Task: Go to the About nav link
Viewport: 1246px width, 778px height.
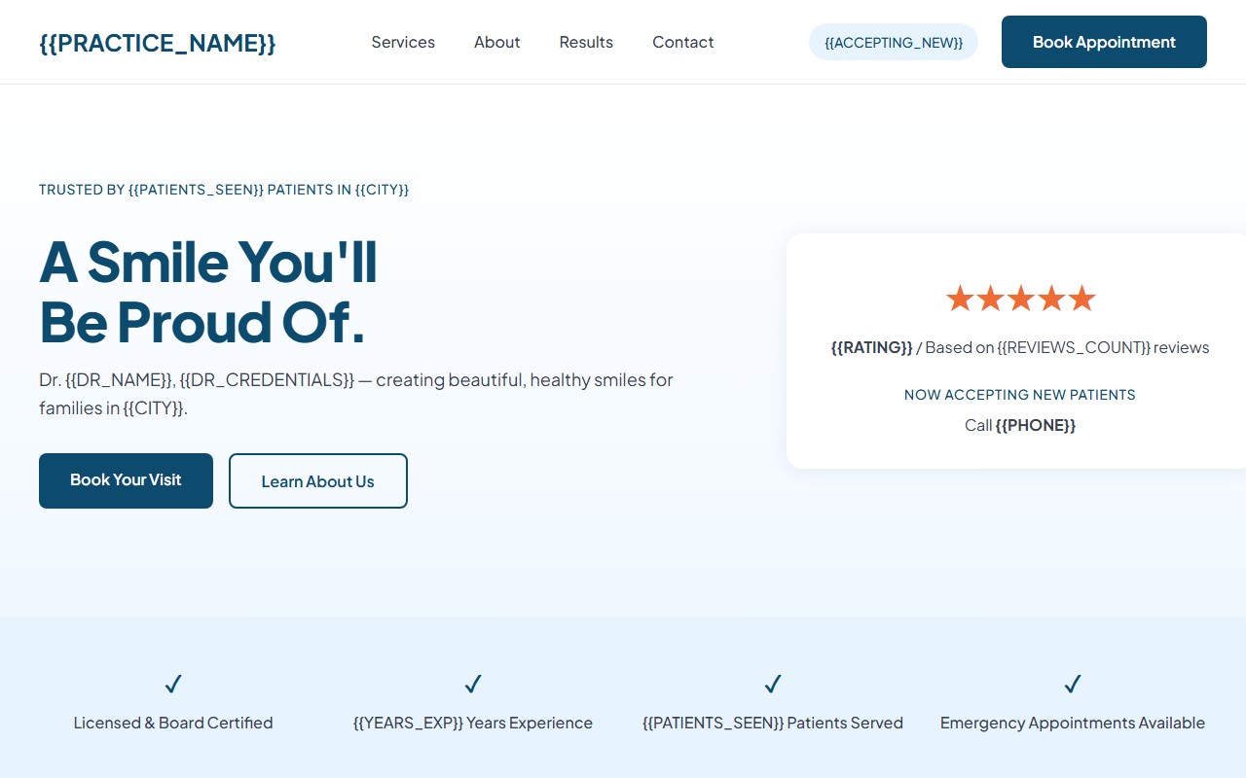Action: 496,42
